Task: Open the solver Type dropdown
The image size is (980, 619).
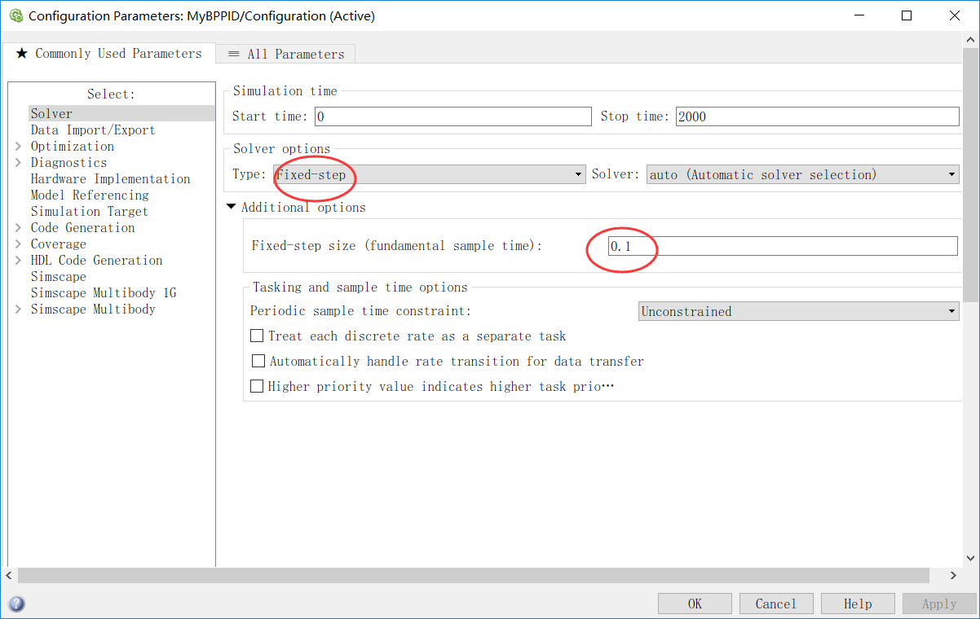Action: (x=429, y=174)
